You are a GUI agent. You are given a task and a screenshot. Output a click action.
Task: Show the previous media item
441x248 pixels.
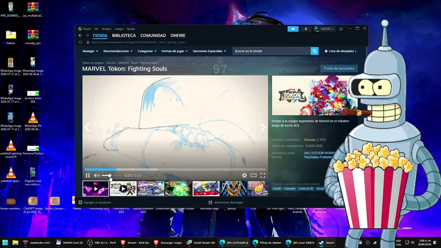87,127
